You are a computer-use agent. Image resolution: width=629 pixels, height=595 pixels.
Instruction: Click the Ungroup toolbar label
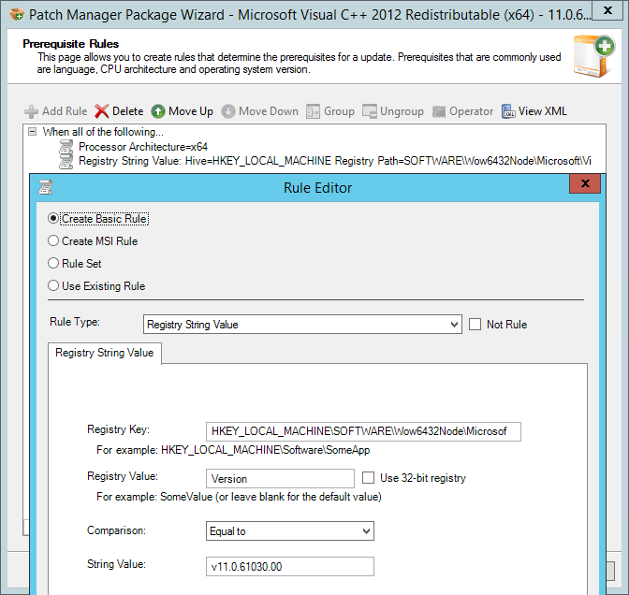pos(402,111)
